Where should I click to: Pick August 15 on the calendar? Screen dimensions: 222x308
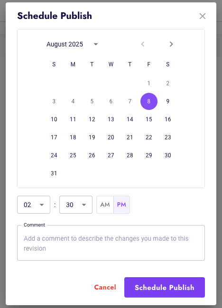coord(149,119)
